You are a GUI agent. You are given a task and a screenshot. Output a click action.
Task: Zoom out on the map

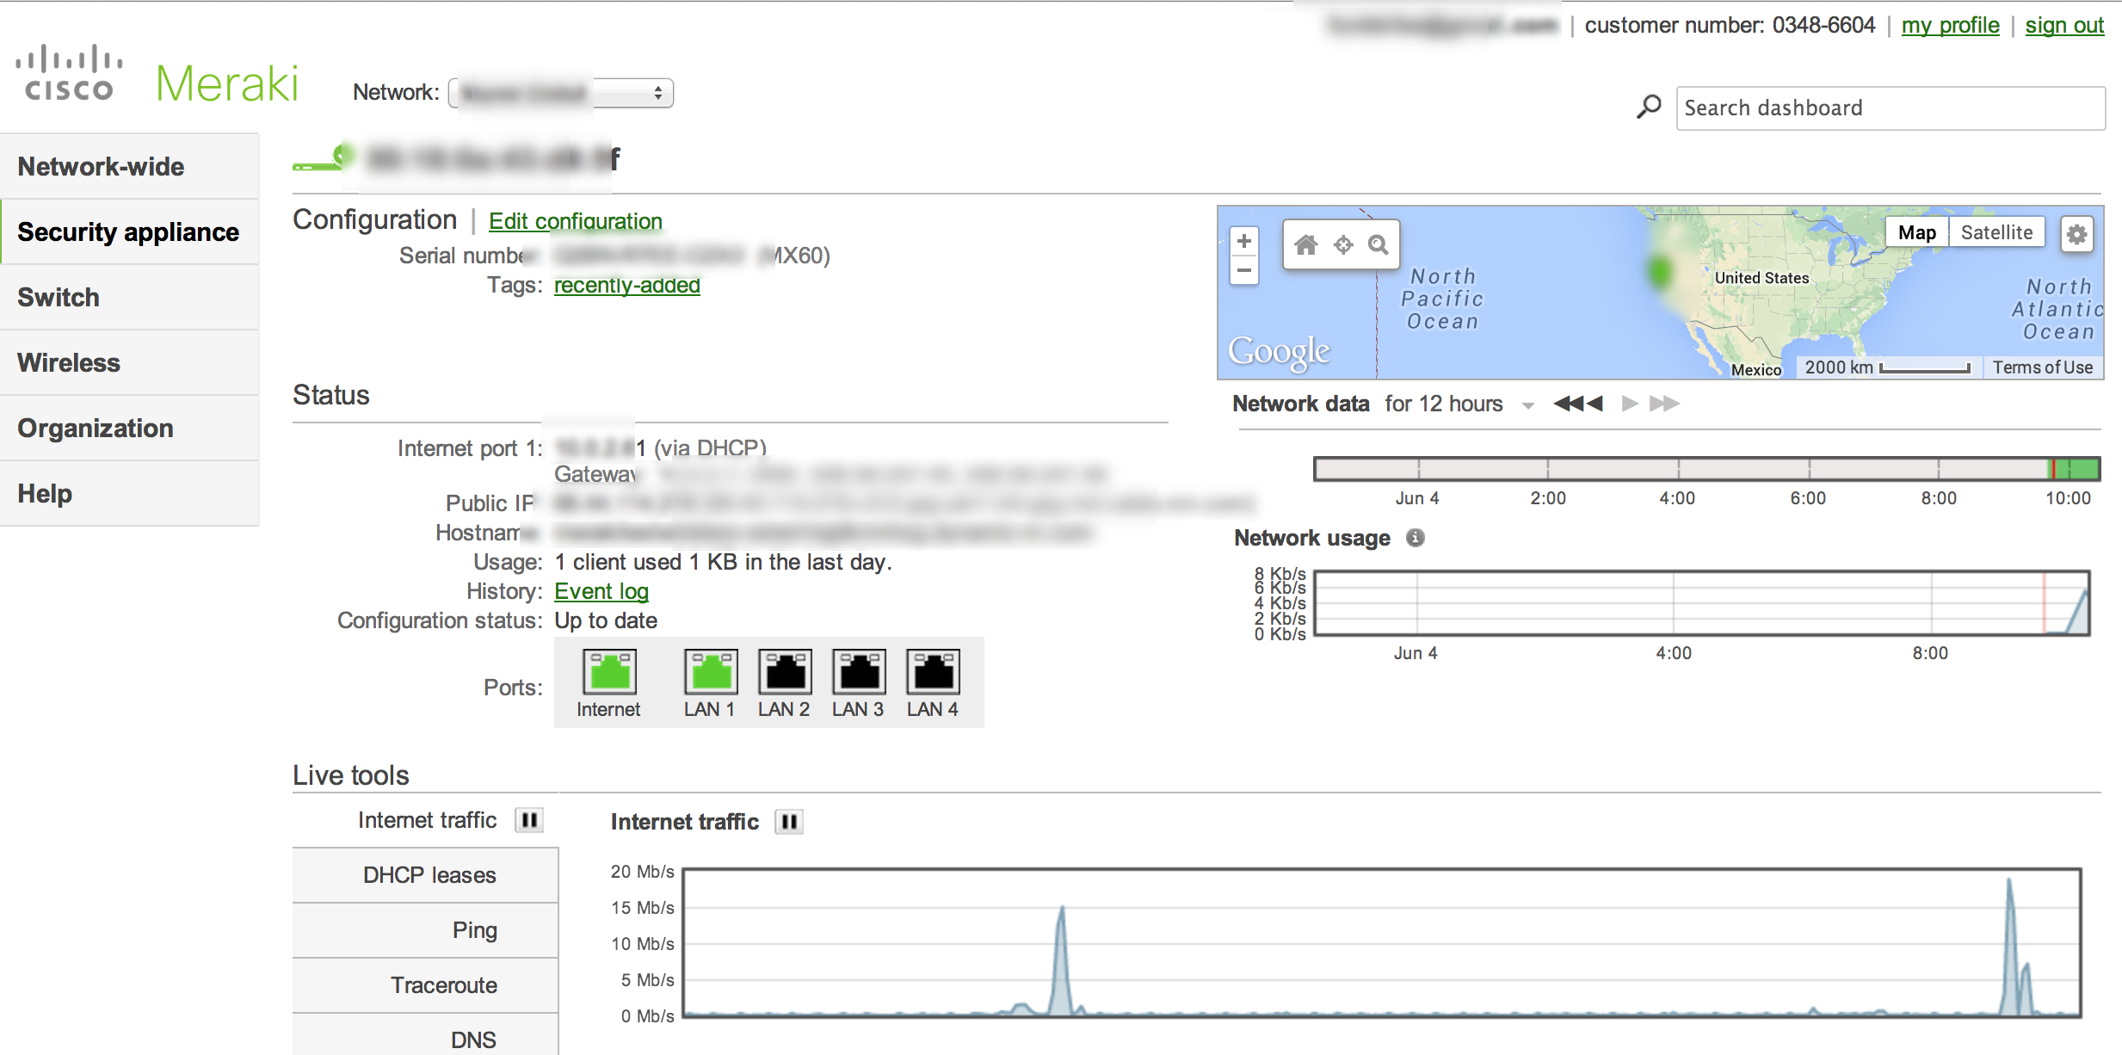pyautogui.click(x=1244, y=270)
